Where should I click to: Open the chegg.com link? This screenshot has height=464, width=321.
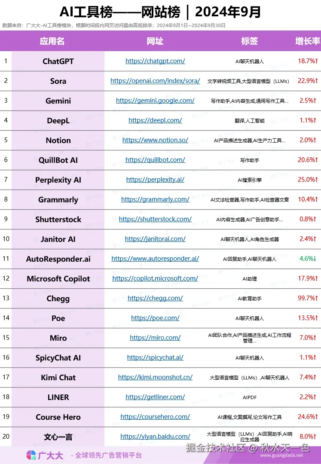(x=155, y=298)
